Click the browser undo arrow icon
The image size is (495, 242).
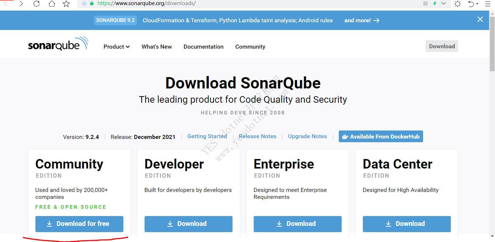pos(471,4)
